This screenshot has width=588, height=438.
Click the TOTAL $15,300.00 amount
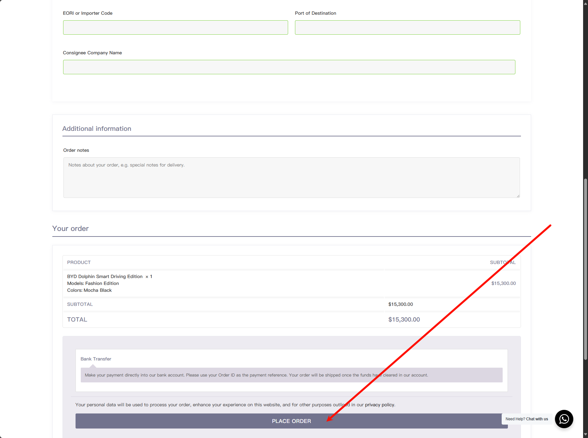(x=404, y=320)
